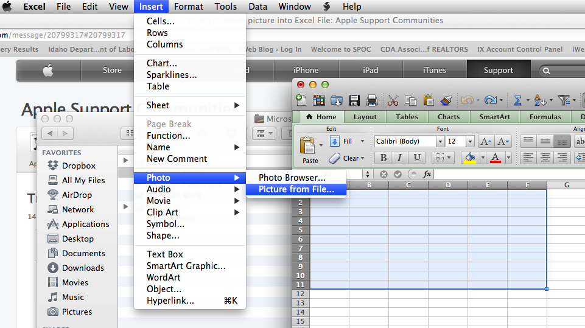Click the Filter funnel icon

(x=563, y=100)
